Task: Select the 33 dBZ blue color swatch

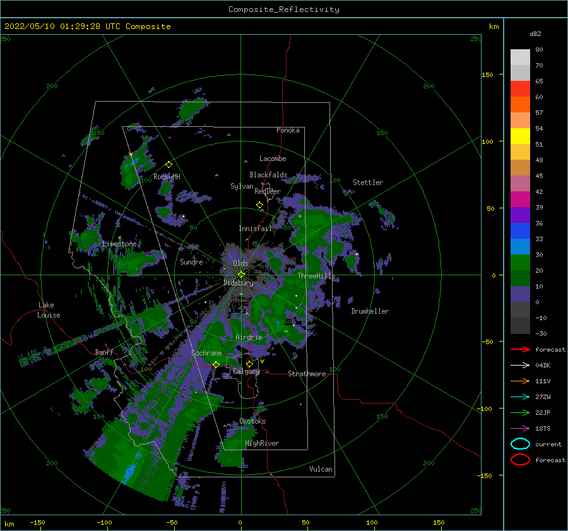Action: click(x=520, y=246)
